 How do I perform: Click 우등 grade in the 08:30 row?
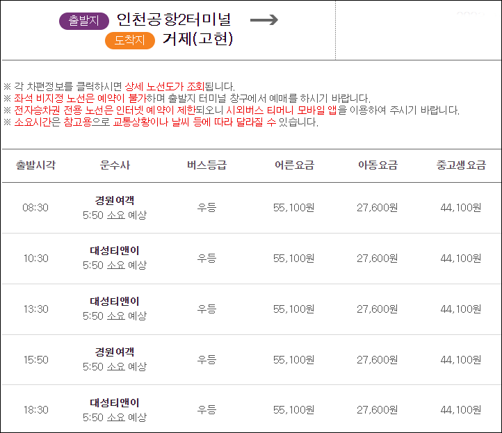point(207,208)
